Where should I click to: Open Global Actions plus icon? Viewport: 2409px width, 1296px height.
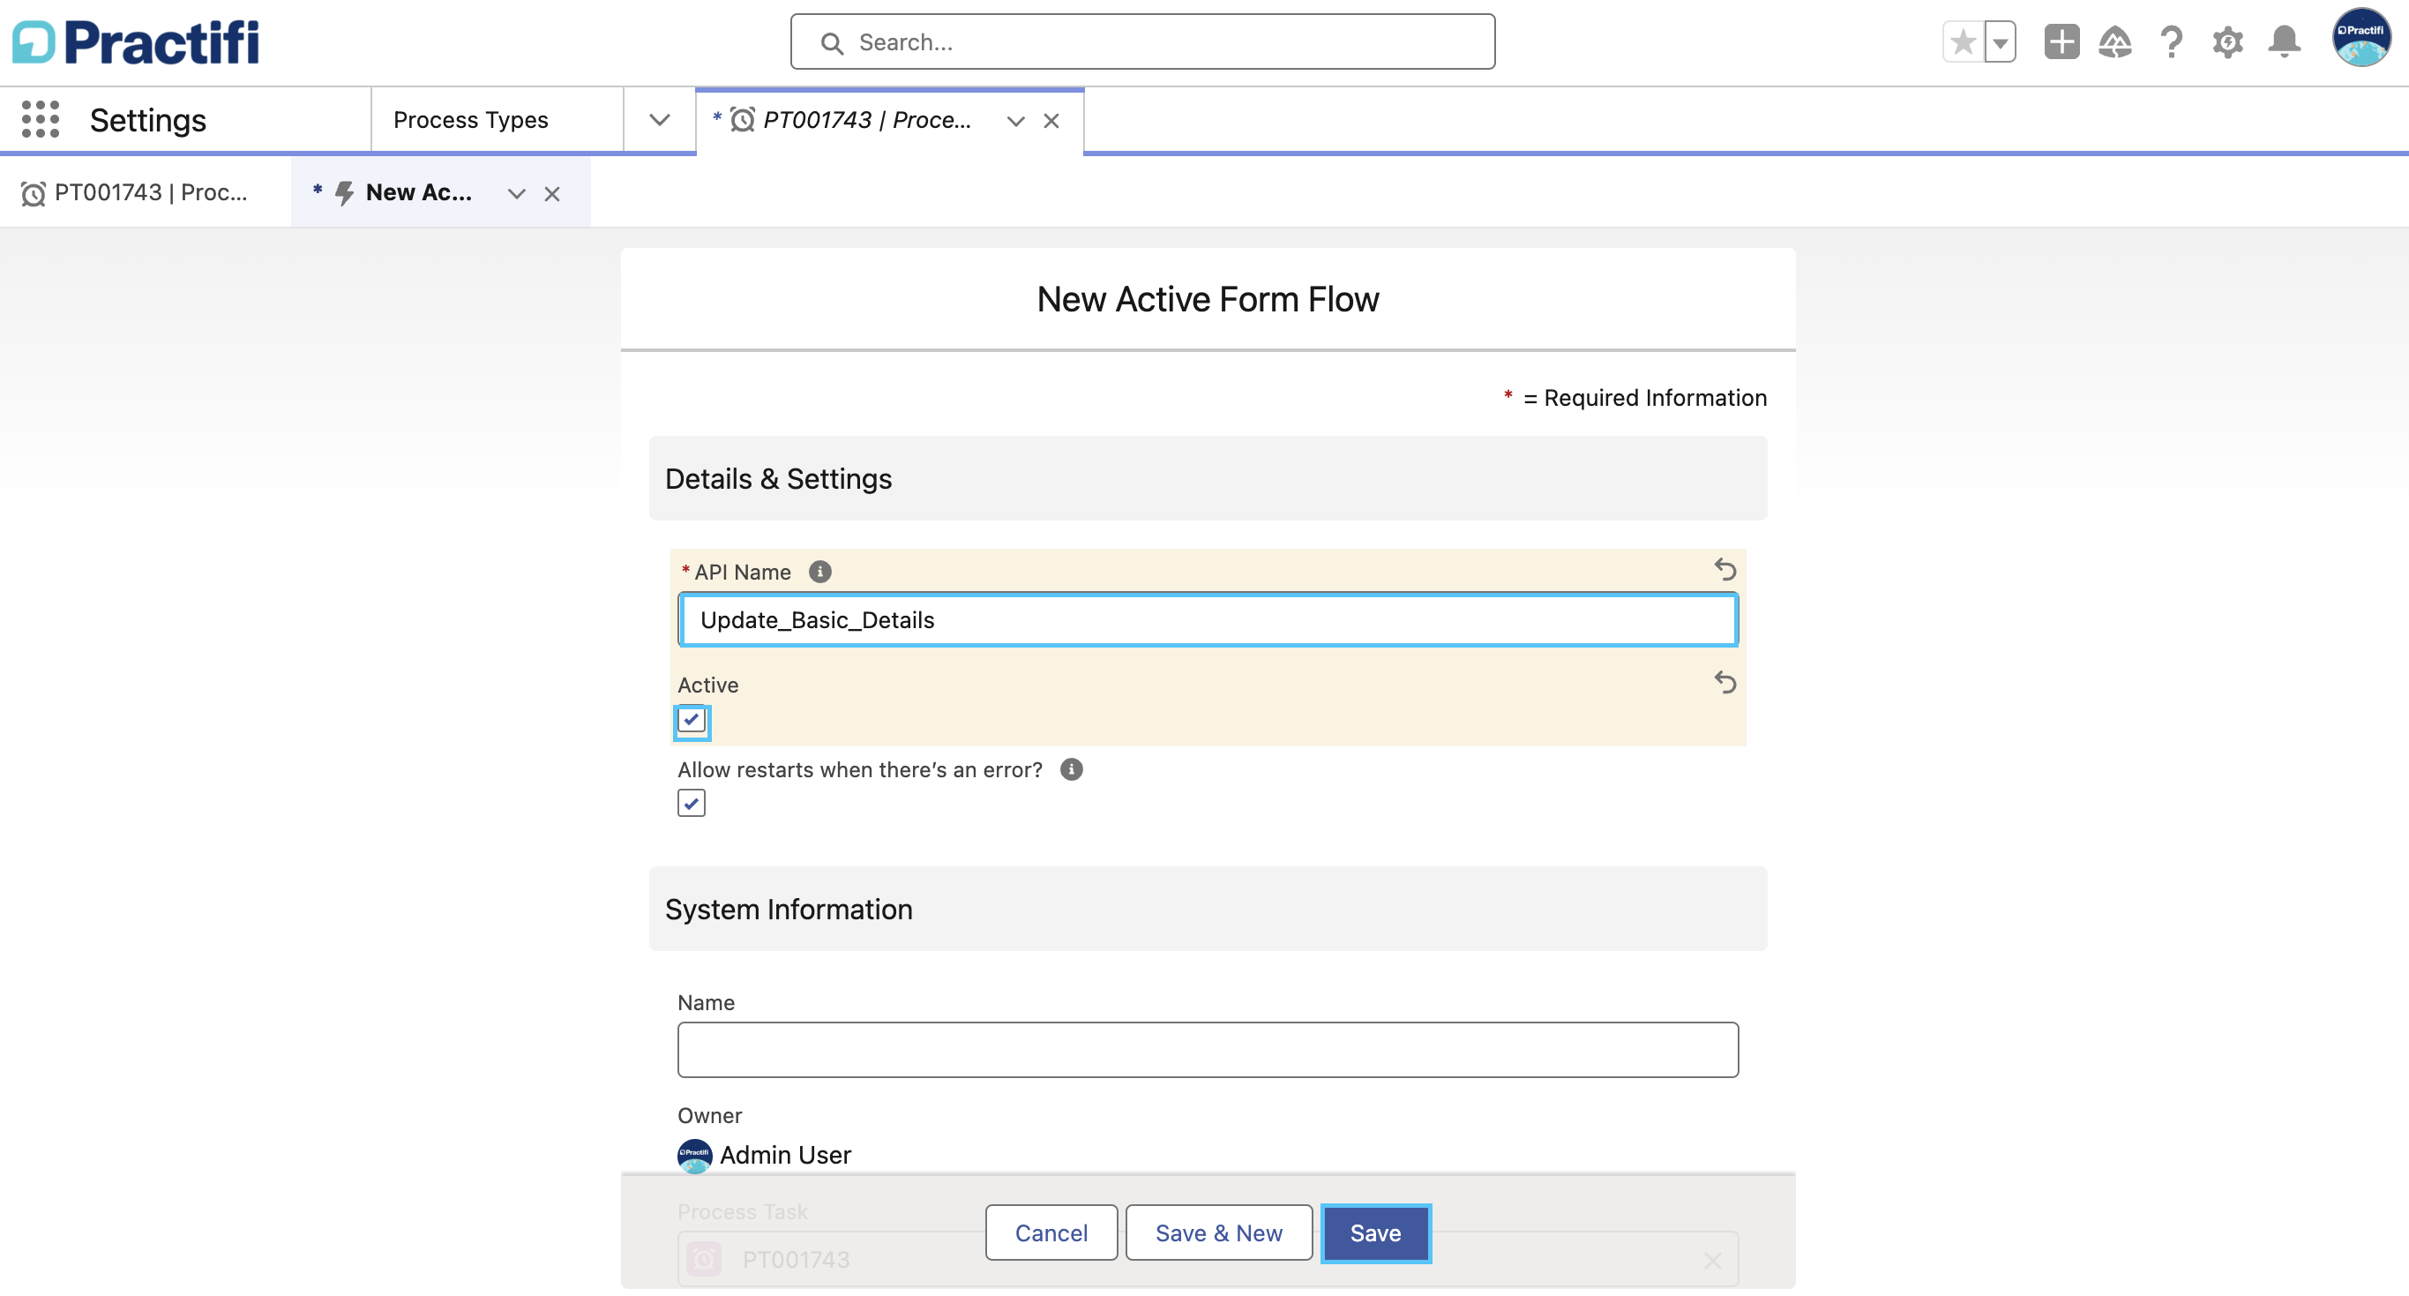2061,42
